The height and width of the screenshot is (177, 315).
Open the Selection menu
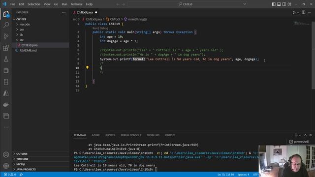(34, 4)
